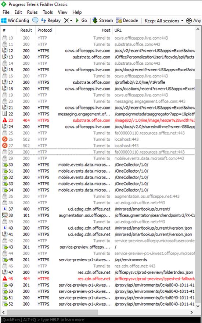Screen dimensions: 202x323
Task: Click the Protocol column header
Action: [45, 30]
